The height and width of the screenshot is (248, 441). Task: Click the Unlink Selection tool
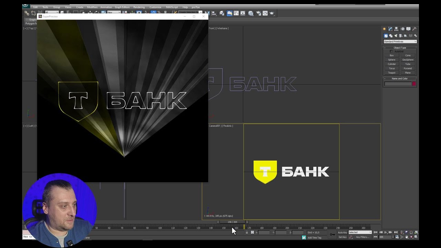click(x=33, y=13)
